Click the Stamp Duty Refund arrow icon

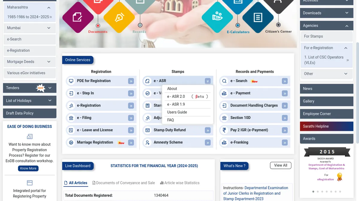click(x=208, y=130)
